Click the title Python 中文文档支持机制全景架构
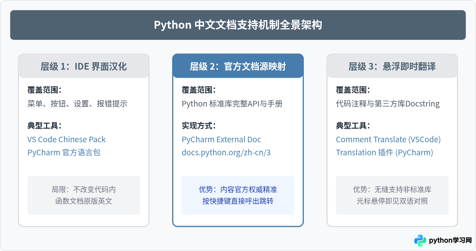This screenshot has width=476, height=251. pos(238,25)
